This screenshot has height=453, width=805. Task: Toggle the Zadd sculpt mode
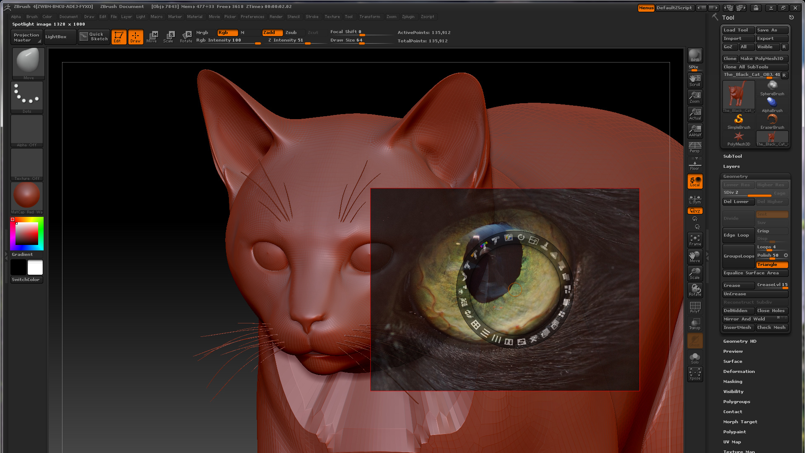coord(272,33)
